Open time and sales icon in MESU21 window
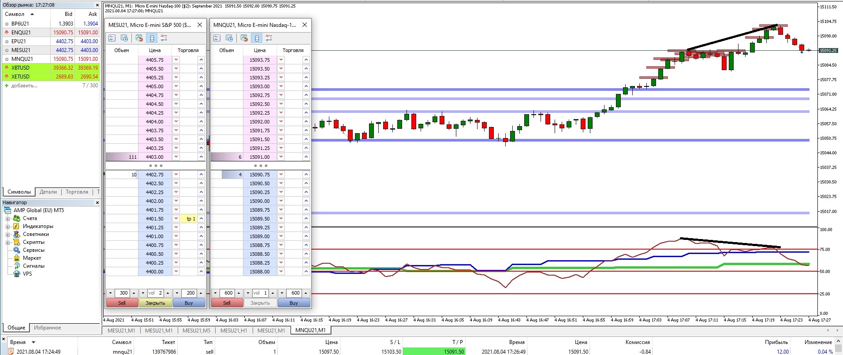Viewport: 843px width, 355px height. (x=124, y=38)
